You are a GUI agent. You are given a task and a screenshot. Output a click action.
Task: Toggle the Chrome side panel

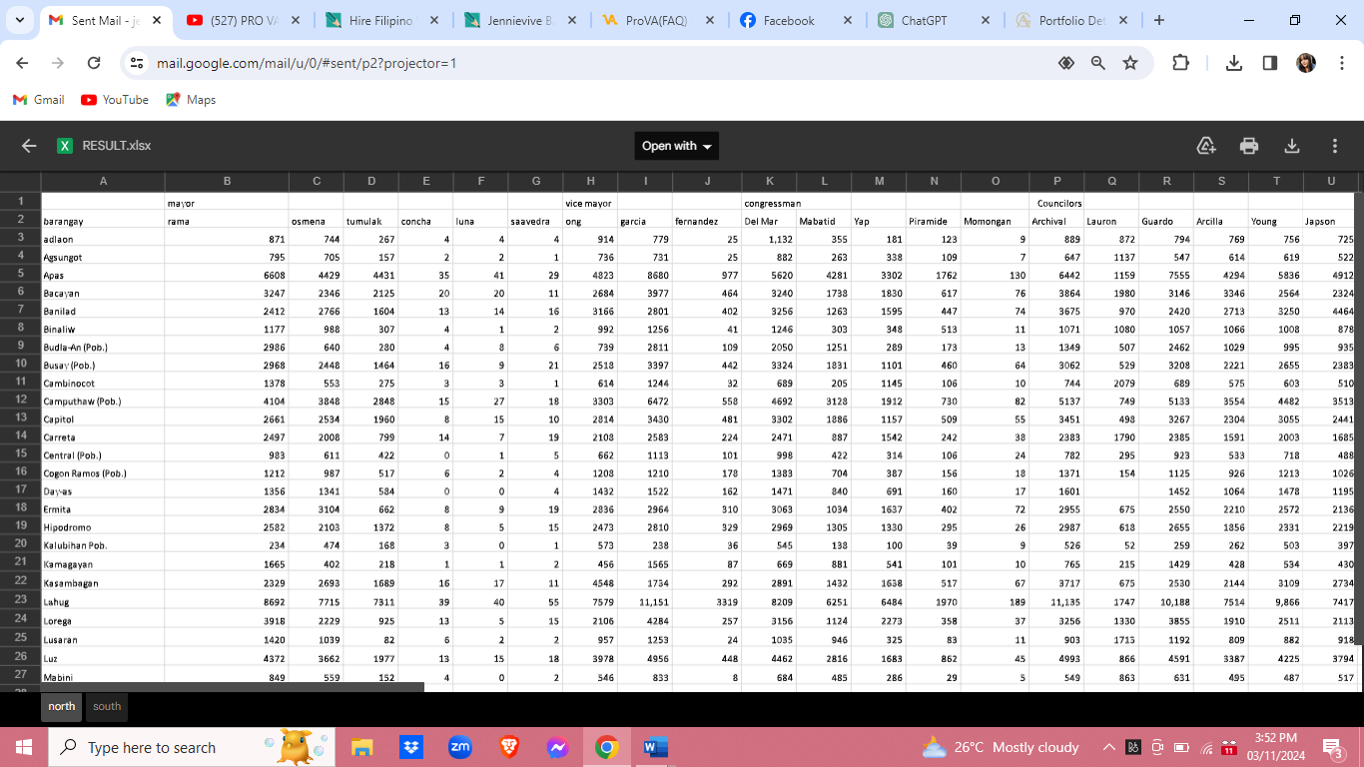(x=1270, y=63)
